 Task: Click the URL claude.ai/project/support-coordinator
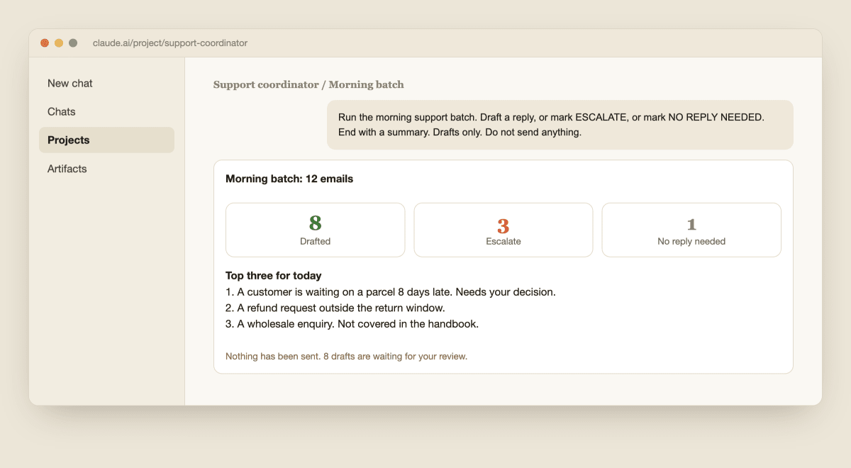170,43
